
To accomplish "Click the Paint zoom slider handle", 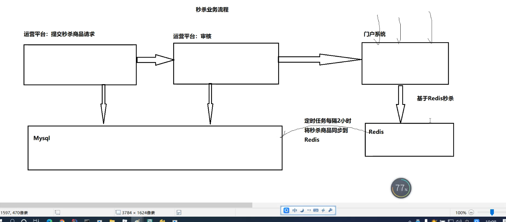I will pos(492,212).
